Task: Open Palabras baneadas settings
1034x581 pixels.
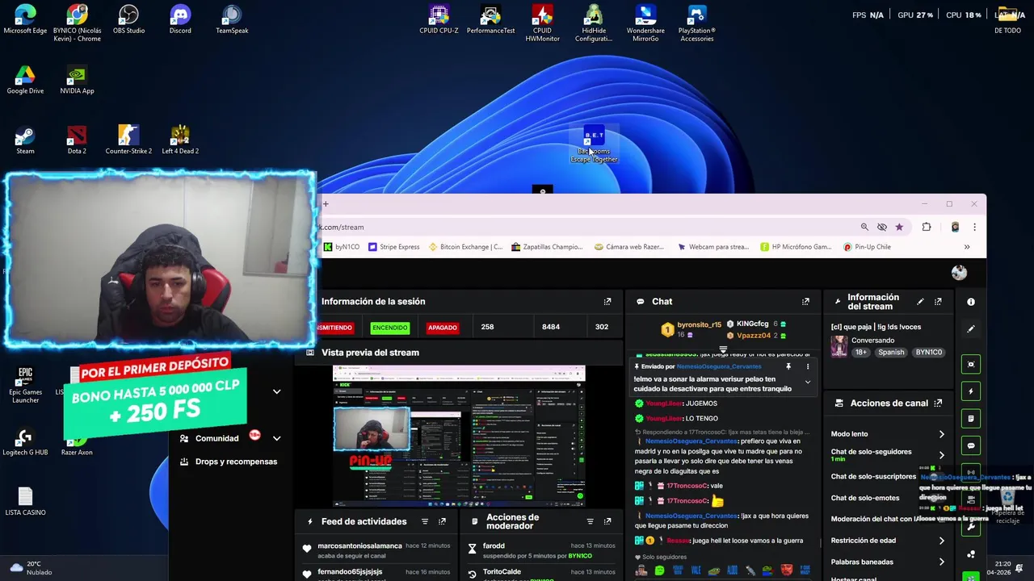Action: [888, 562]
